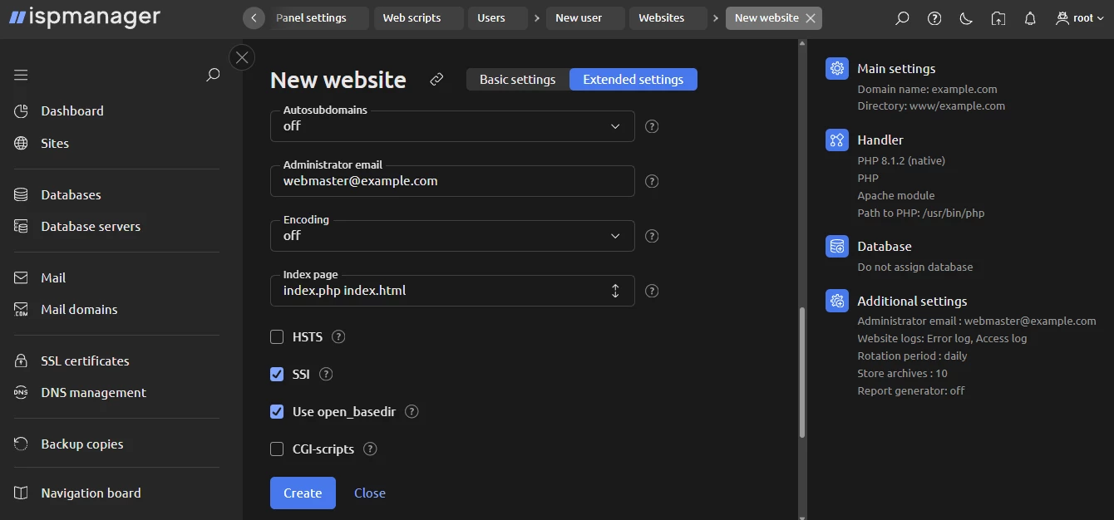Open panel search using the magnifier icon

pos(902,17)
